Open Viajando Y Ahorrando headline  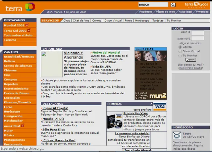tap(74, 55)
